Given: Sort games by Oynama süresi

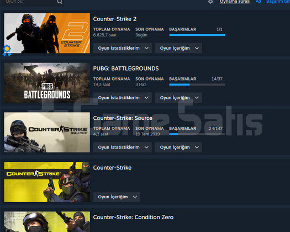Looking at the screenshot, I should click(235, 2).
